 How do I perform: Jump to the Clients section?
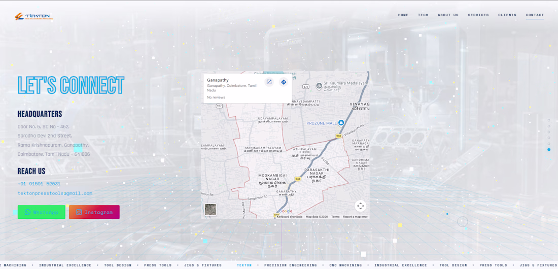(507, 15)
